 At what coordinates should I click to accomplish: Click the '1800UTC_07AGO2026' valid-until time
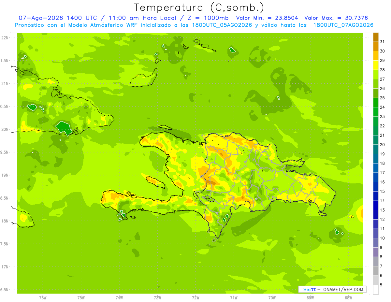pos(343,25)
